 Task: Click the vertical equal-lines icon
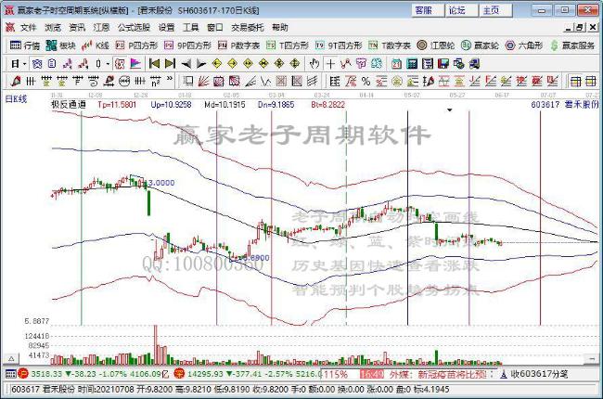tap(31, 81)
